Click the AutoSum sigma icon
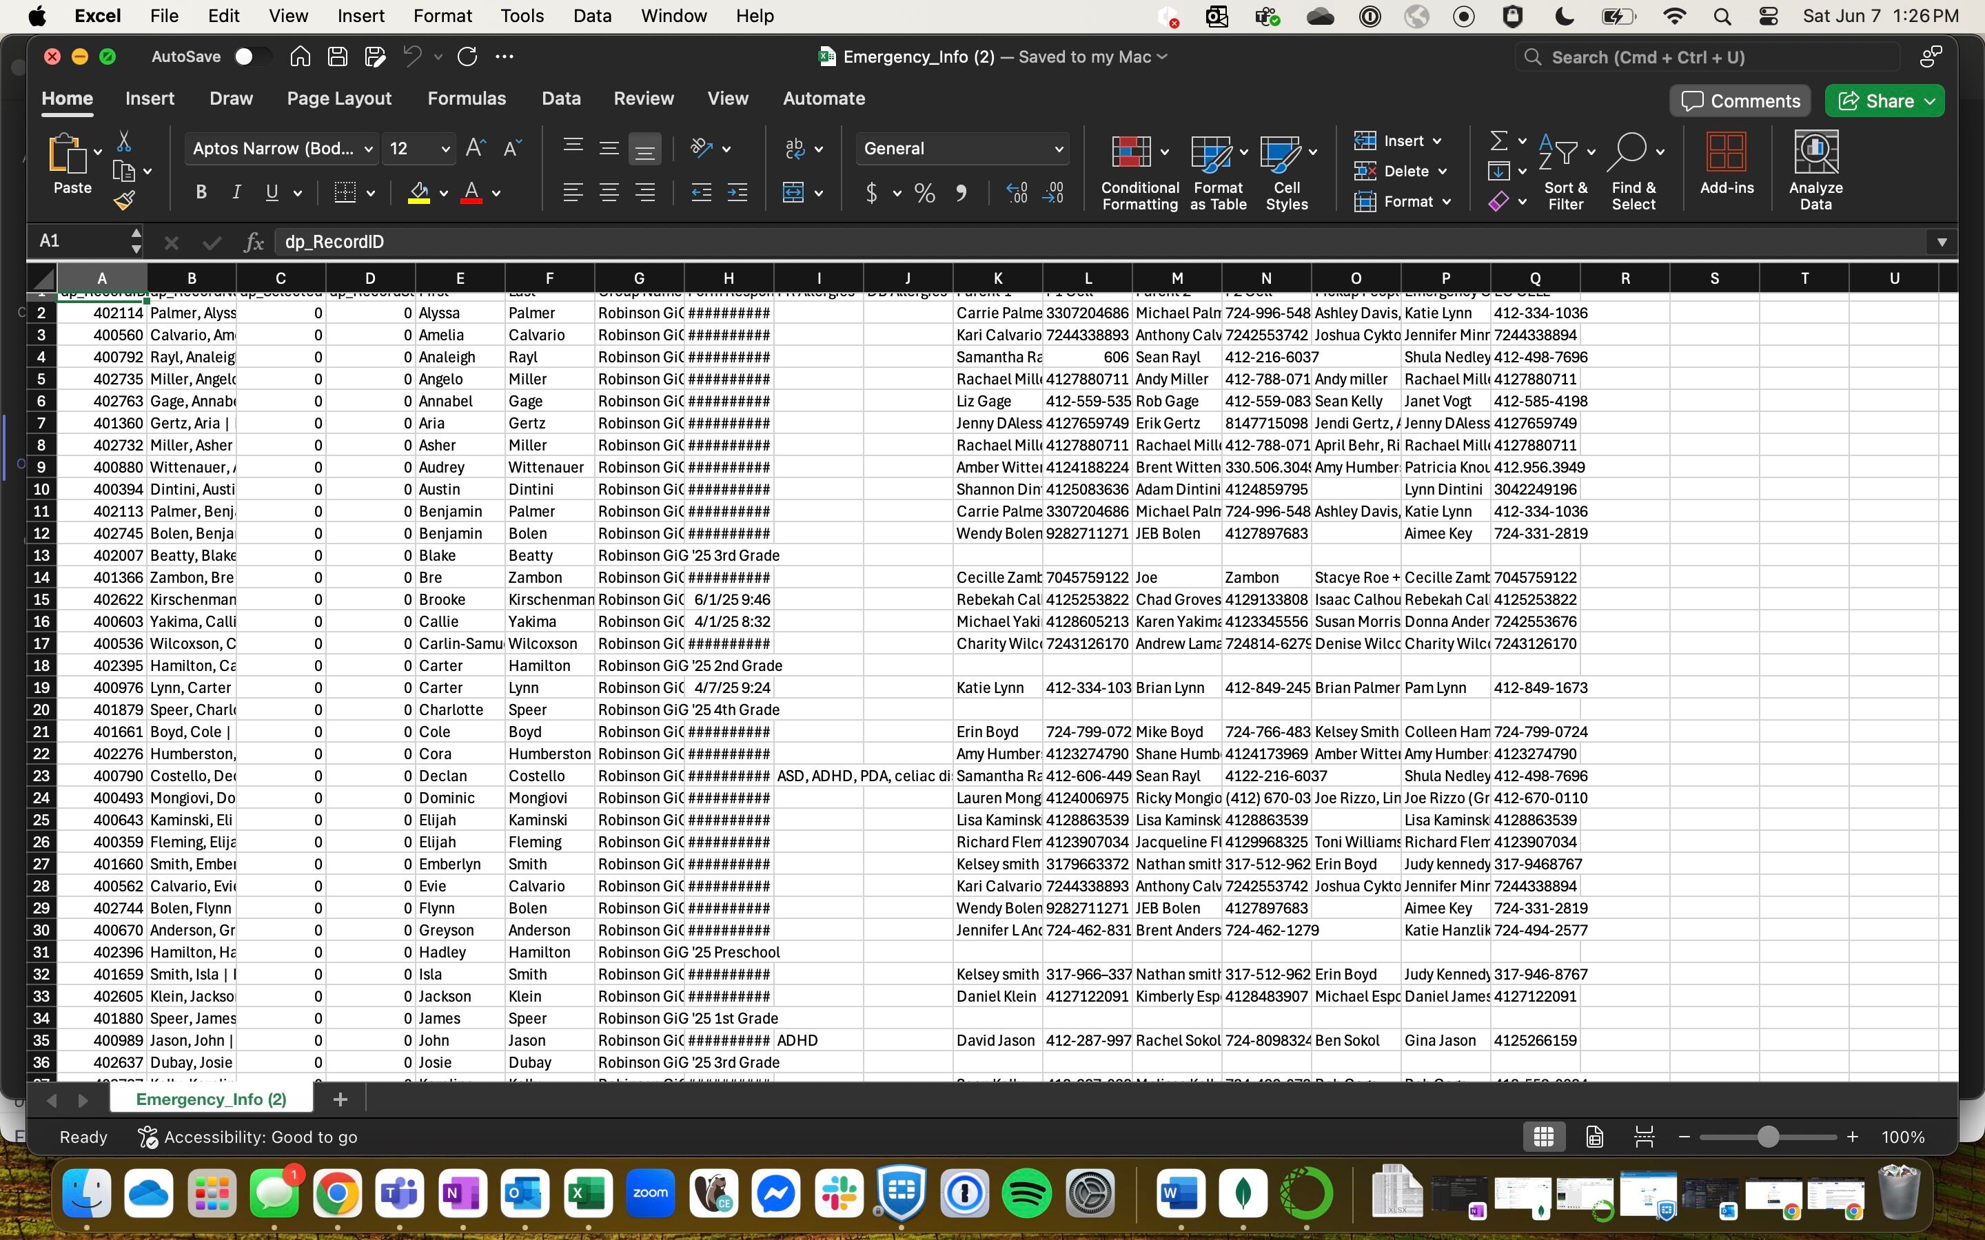1985x1240 pixels. pyautogui.click(x=1498, y=141)
